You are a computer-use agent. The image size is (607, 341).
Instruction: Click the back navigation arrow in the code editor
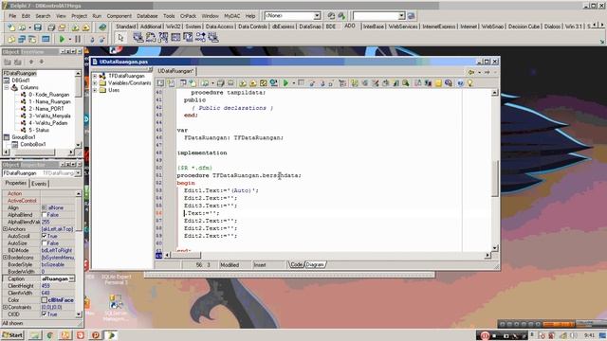tap(471, 72)
